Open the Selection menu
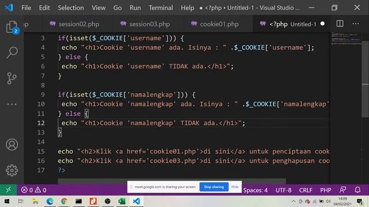The width and height of the screenshot is (369, 207). point(70,7)
